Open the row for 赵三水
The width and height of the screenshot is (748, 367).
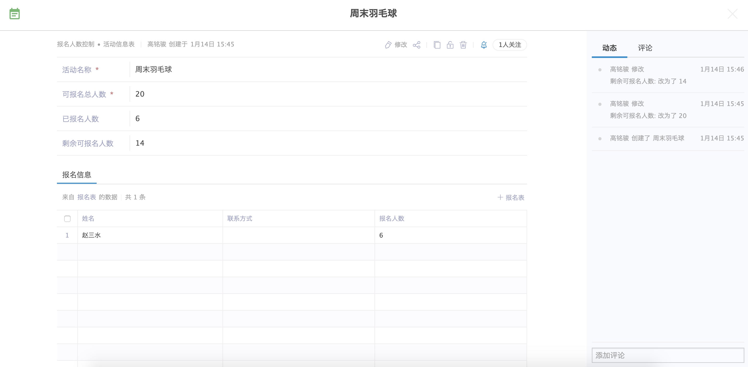coord(91,235)
